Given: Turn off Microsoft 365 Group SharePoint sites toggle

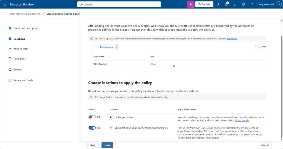Looking at the screenshot, I should point(92,128).
